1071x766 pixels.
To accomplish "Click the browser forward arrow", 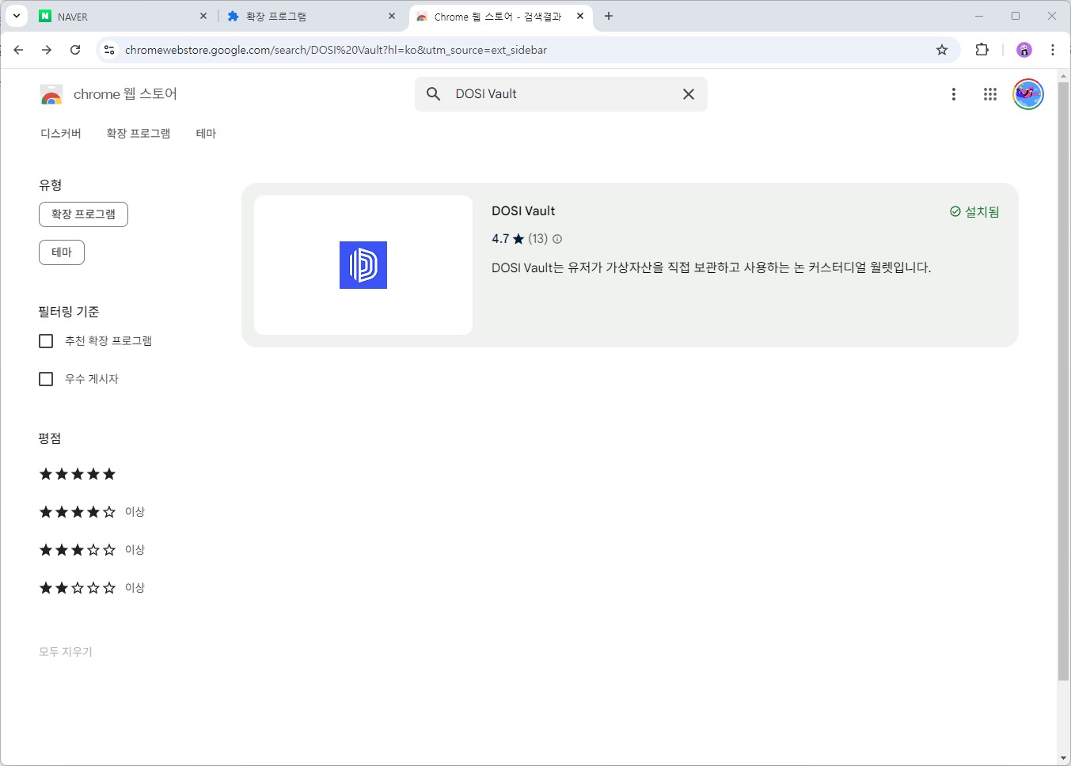I will (x=47, y=50).
